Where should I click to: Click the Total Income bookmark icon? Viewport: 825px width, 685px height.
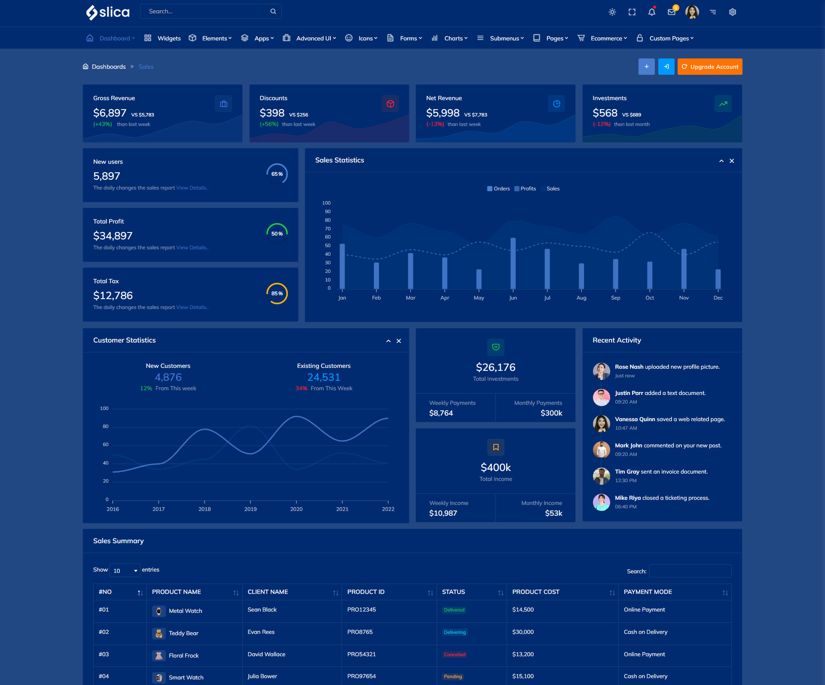(x=496, y=447)
